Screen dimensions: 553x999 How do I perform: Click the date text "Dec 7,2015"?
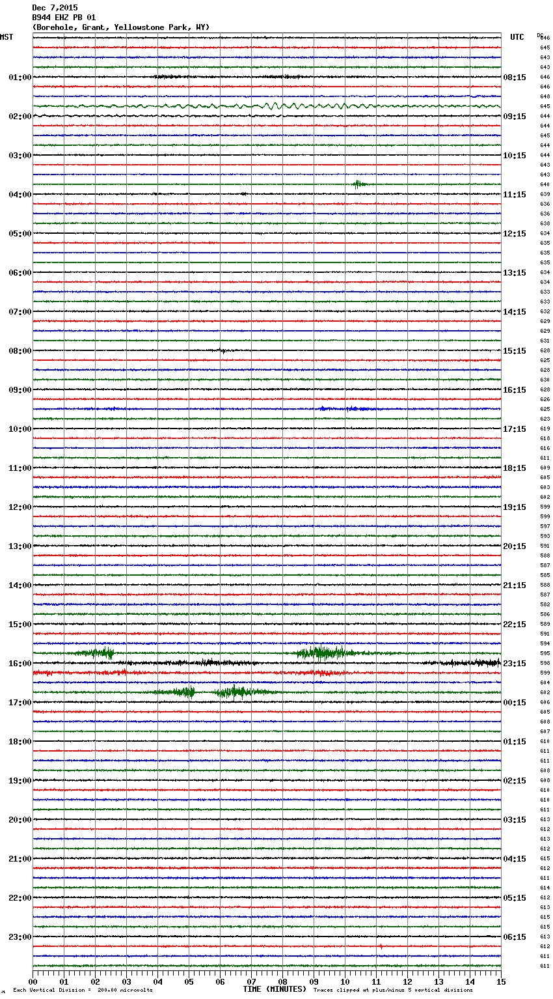(55, 8)
